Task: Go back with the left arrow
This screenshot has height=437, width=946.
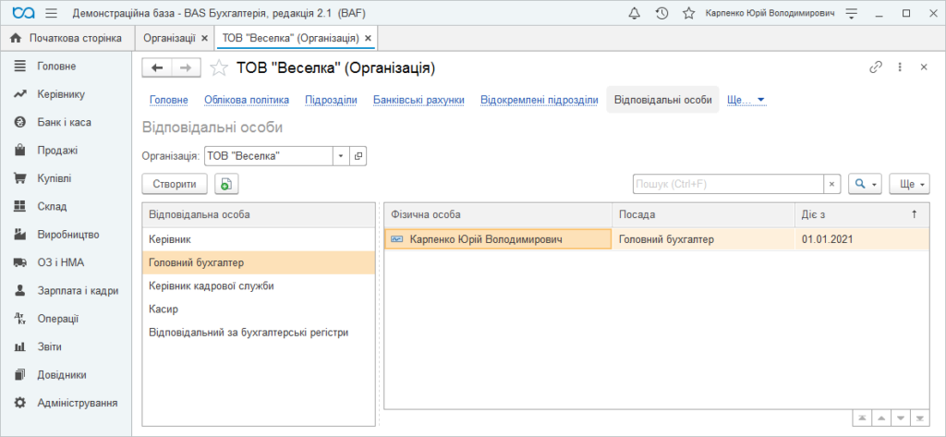Action: 157,68
